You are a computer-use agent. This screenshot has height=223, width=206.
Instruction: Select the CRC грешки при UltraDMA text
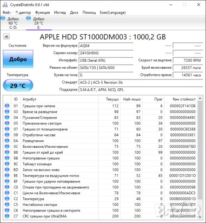45,216
